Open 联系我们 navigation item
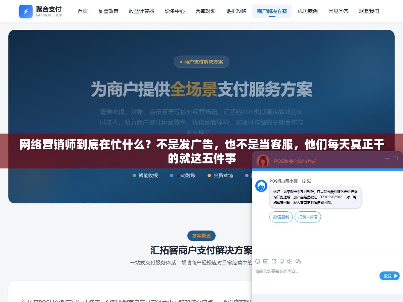 [369, 11]
